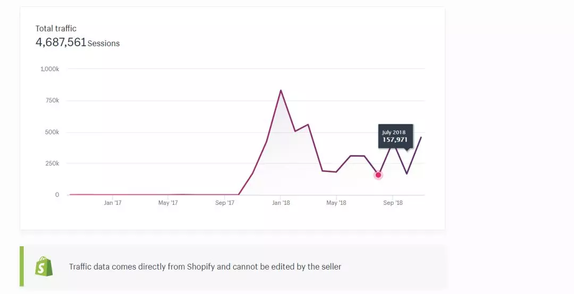Click the July 2018 tooltip showing 157,971
This screenshot has height=294, width=574.
tap(395, 136)
